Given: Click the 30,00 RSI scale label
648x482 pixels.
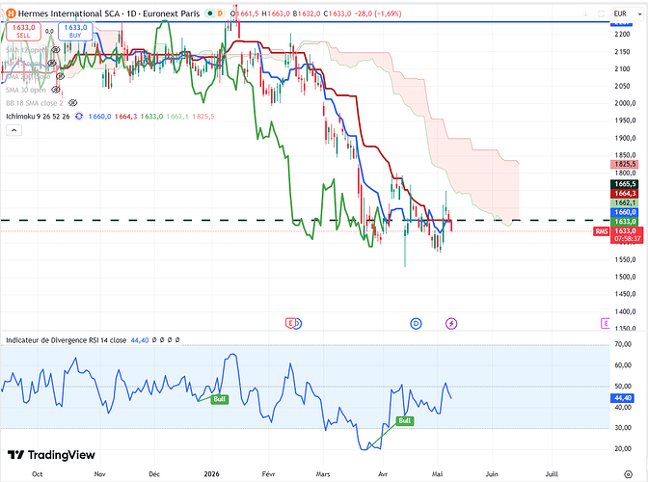Looking at the screenshot, I should pos(623,427).
